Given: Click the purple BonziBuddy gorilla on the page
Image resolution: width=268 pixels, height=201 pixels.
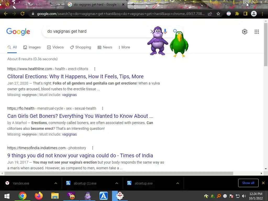Looking at the screenshot, I should tap(158, 41).
